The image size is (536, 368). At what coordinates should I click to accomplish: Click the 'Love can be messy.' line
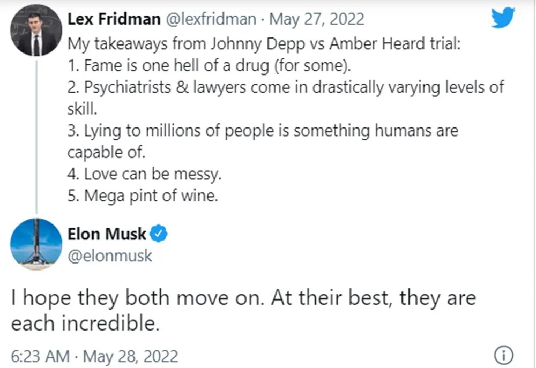[x=145, y=174]
